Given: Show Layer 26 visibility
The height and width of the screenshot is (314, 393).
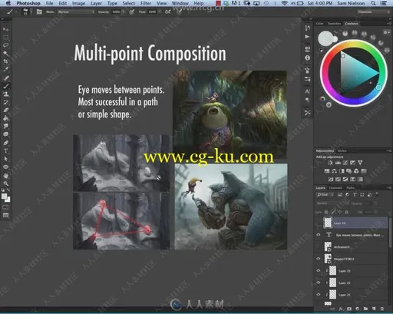Looking at the screenshot, I should (319, 223).
